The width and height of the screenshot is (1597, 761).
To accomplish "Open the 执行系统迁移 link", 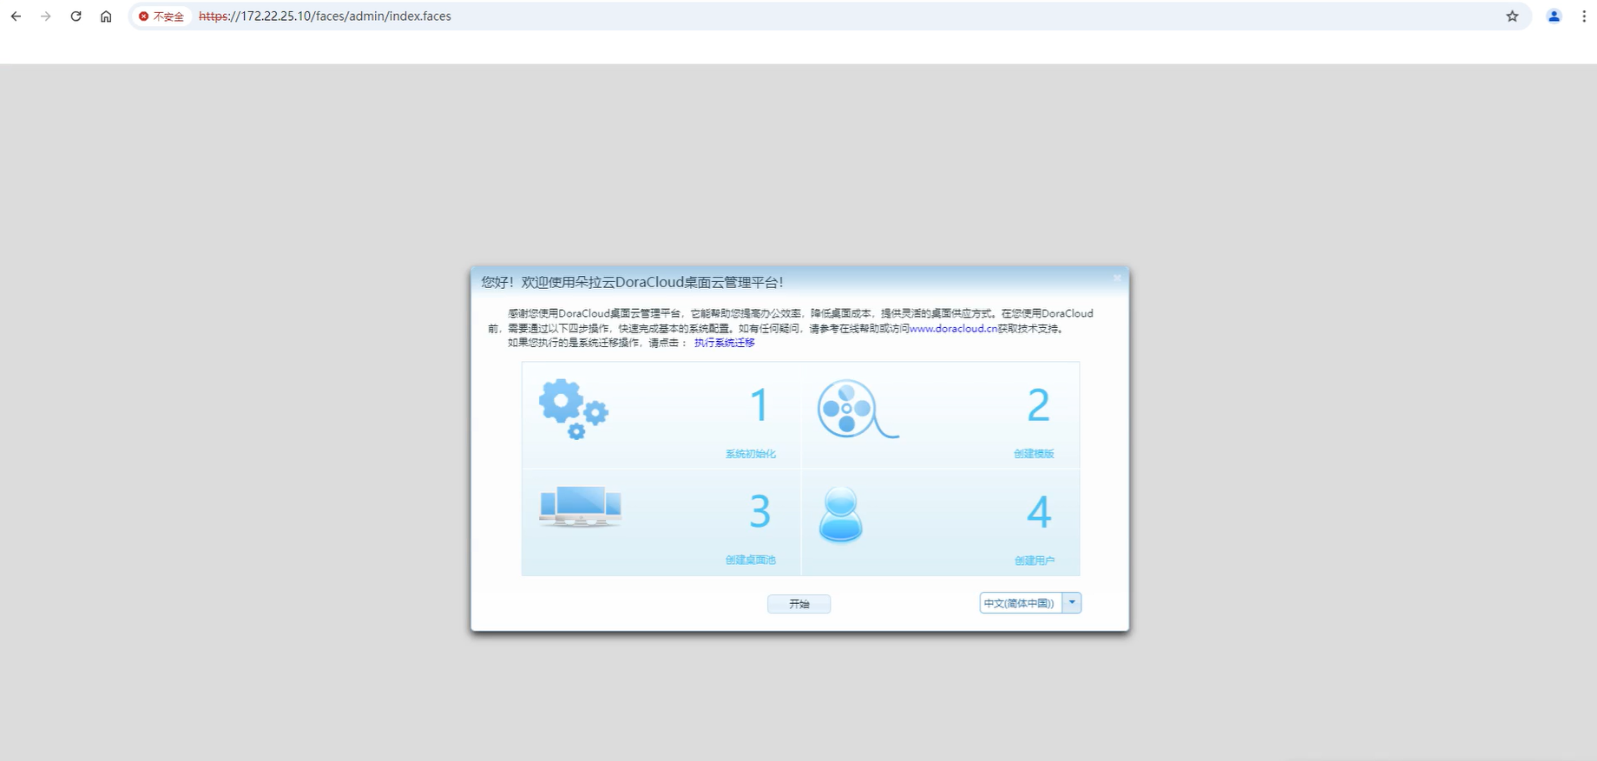I will (725, 343).
